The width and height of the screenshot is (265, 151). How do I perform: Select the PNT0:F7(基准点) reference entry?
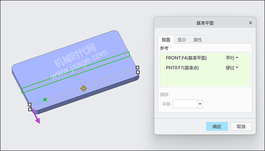tap(182, 68)
